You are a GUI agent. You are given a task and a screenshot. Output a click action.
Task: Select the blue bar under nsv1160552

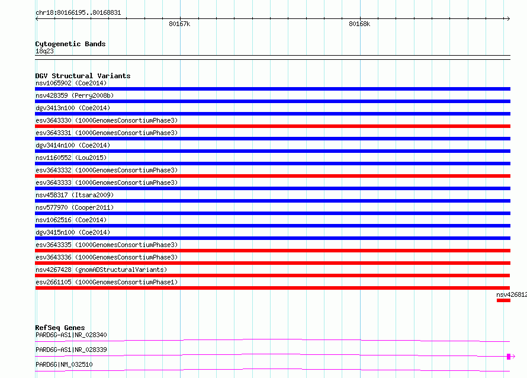coord(272,164)
